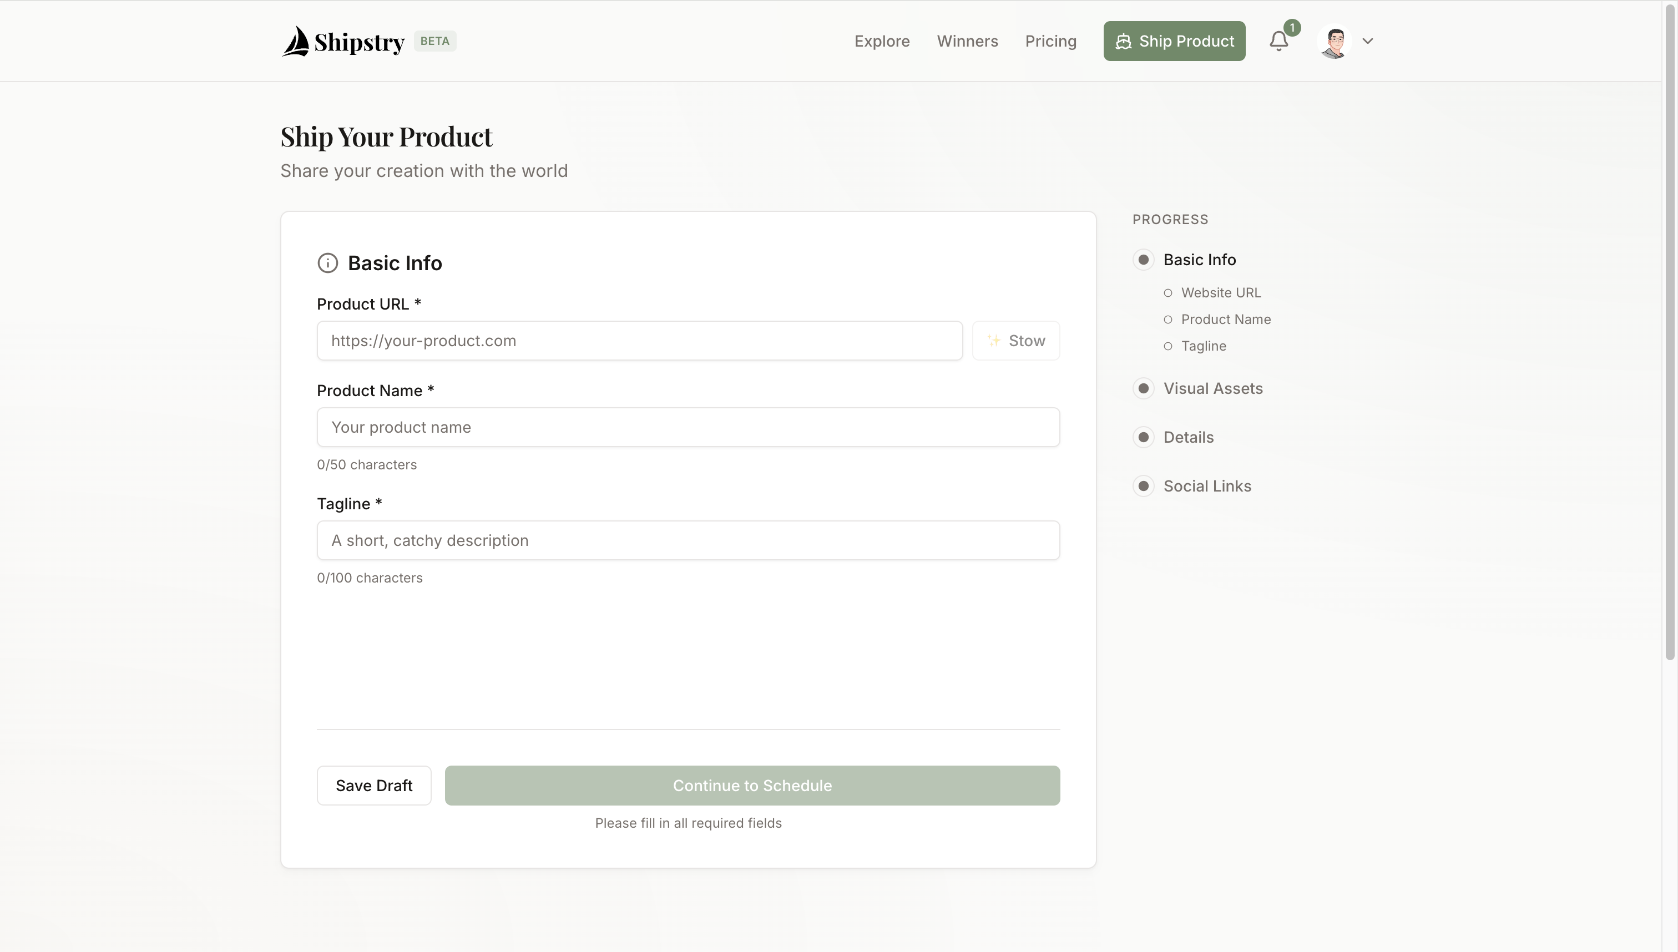1678x952 pixels.
Task: Click the Product Name text box
Action: pos(688,427)
